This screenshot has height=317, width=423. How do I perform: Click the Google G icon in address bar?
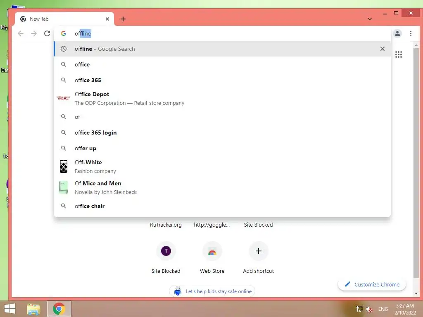tap(64, 33)
